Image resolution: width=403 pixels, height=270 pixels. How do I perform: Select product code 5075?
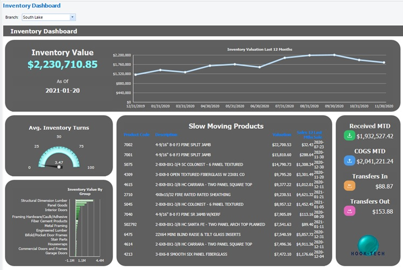128,164
